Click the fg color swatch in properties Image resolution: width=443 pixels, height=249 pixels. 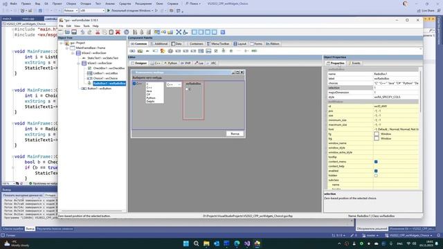[377, 133]
